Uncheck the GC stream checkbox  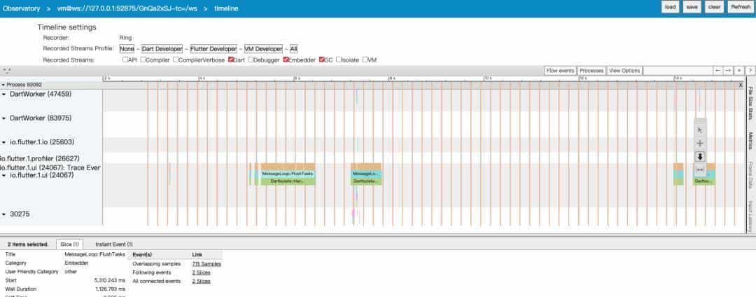pos(321,60)
